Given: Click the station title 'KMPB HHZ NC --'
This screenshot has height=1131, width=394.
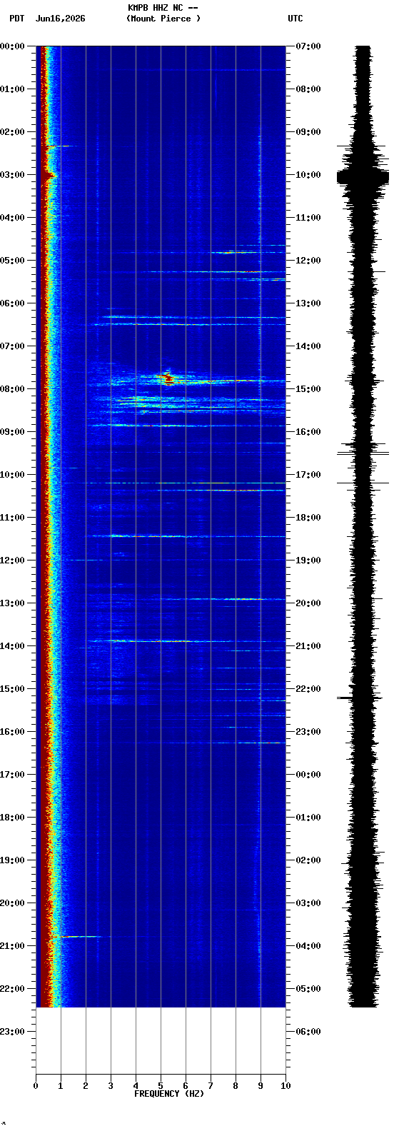Looking at the screenshot, I should [163, 8].
